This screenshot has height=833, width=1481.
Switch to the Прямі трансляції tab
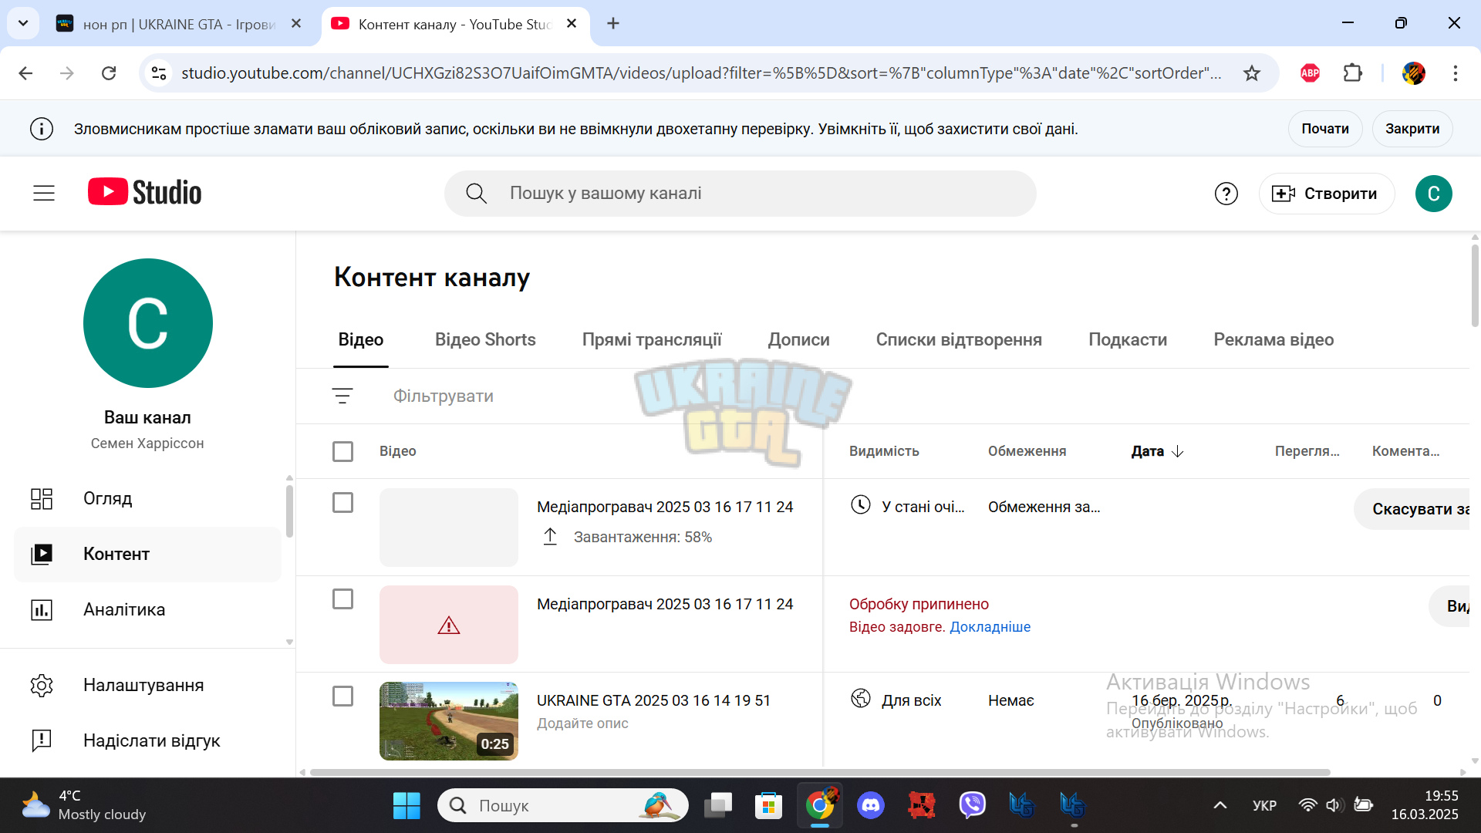652,339
